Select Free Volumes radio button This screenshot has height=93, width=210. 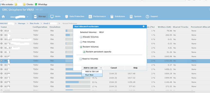[81, 42]
